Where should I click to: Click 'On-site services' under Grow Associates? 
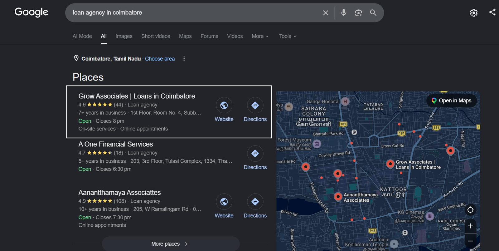click(x=97, y=129)
